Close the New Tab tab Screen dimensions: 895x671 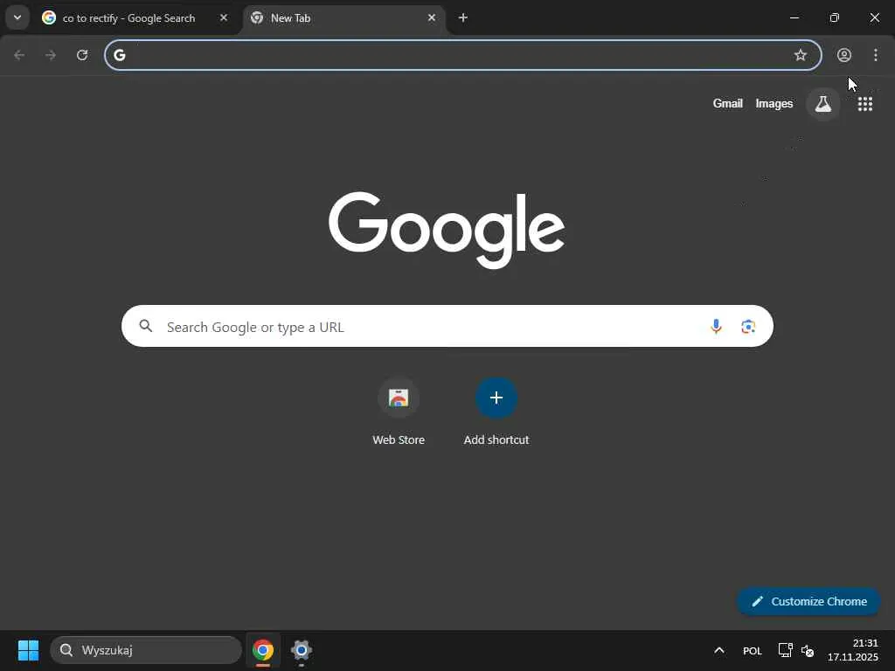(432, 17)
